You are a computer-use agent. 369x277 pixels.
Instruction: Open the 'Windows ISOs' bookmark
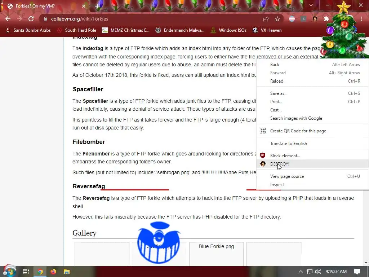tap(228, 30)
